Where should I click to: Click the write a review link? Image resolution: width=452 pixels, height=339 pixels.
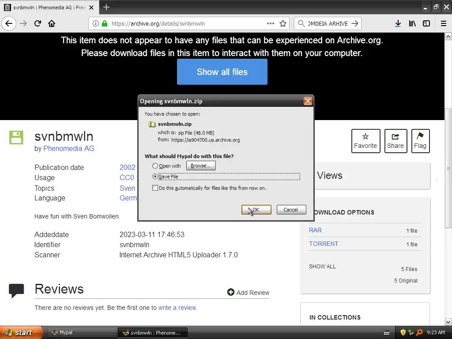[x=177, y=308]
